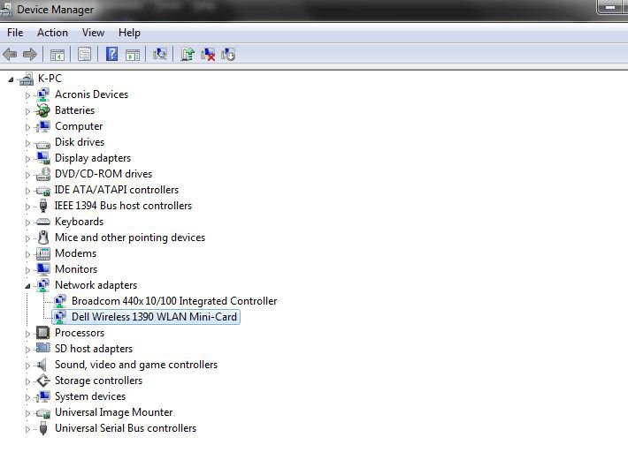Image resolution: width=628 pixels, height=475 pixels.
Task: Select the SD host adapters label
Action: click(x=94, y=349)
